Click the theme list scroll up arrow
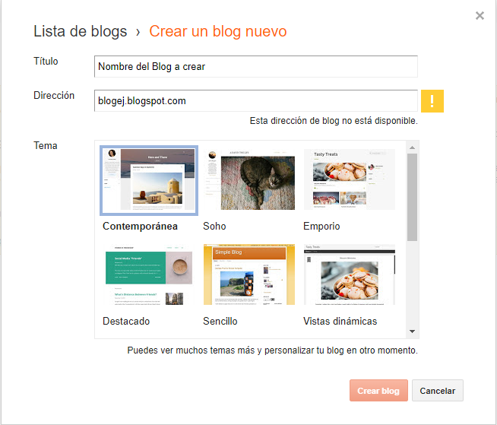 [x=412, y=147]
